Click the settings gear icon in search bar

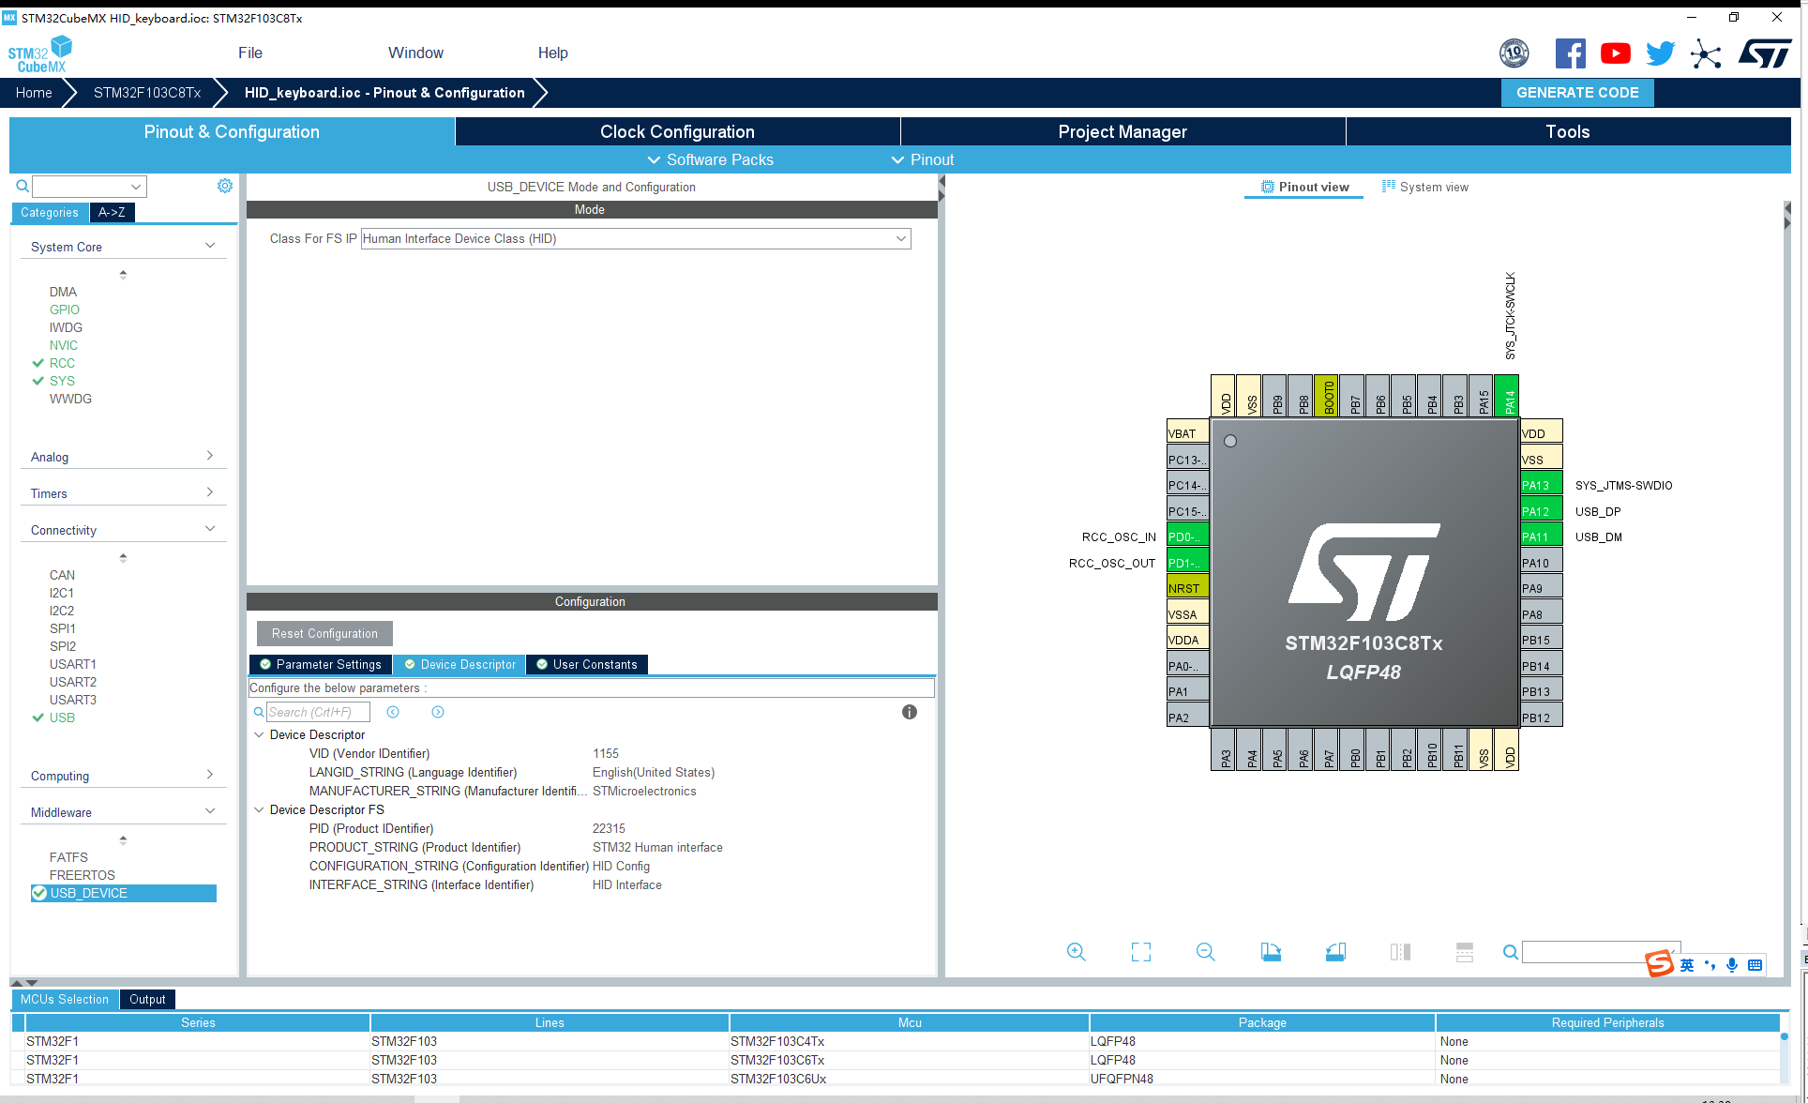click(x=223, y=185)
